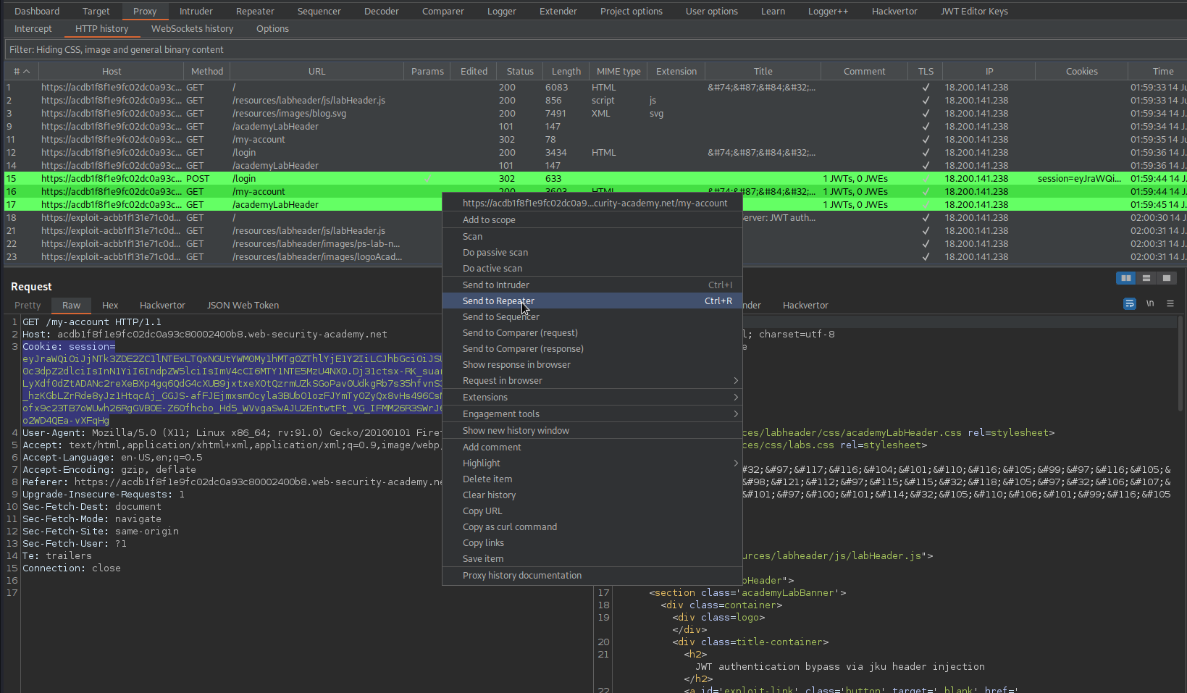
Task: Toggle showing non-printable \n characters
Action: click(x=1150, y=303)
